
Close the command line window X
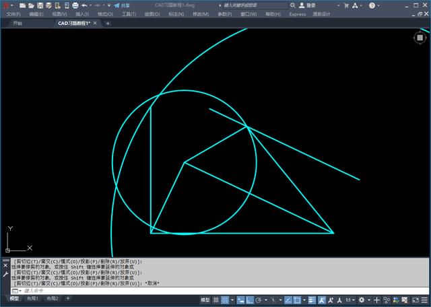tap(5, 265)
